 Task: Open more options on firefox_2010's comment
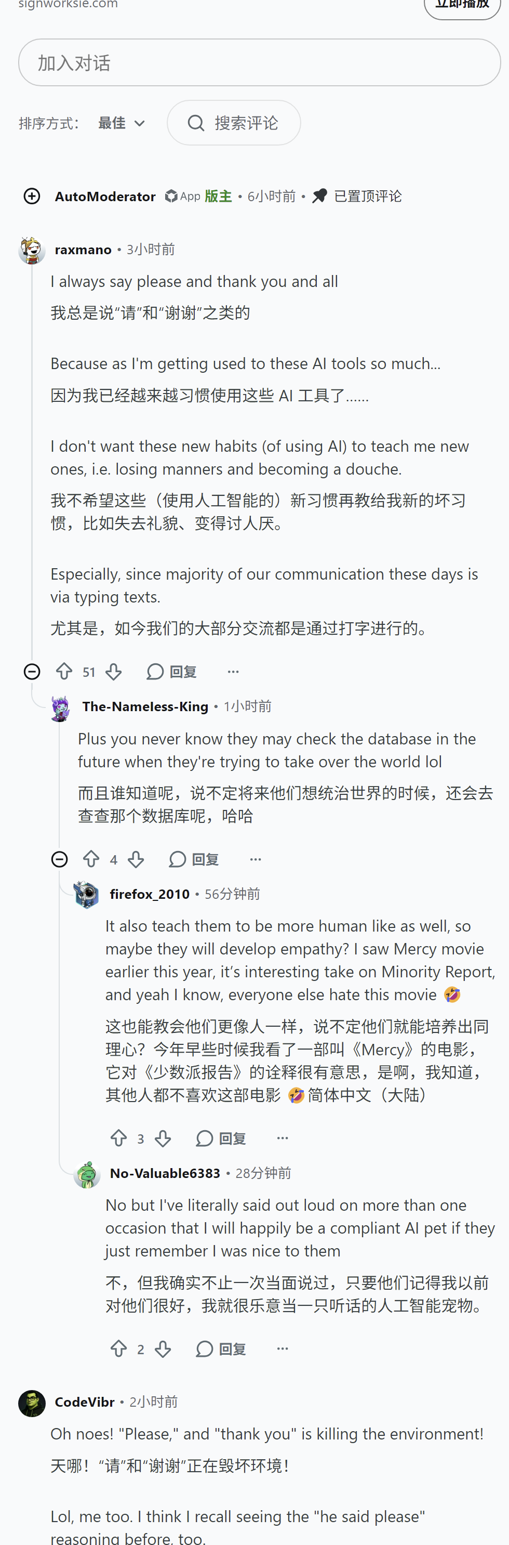point(283,1138)
